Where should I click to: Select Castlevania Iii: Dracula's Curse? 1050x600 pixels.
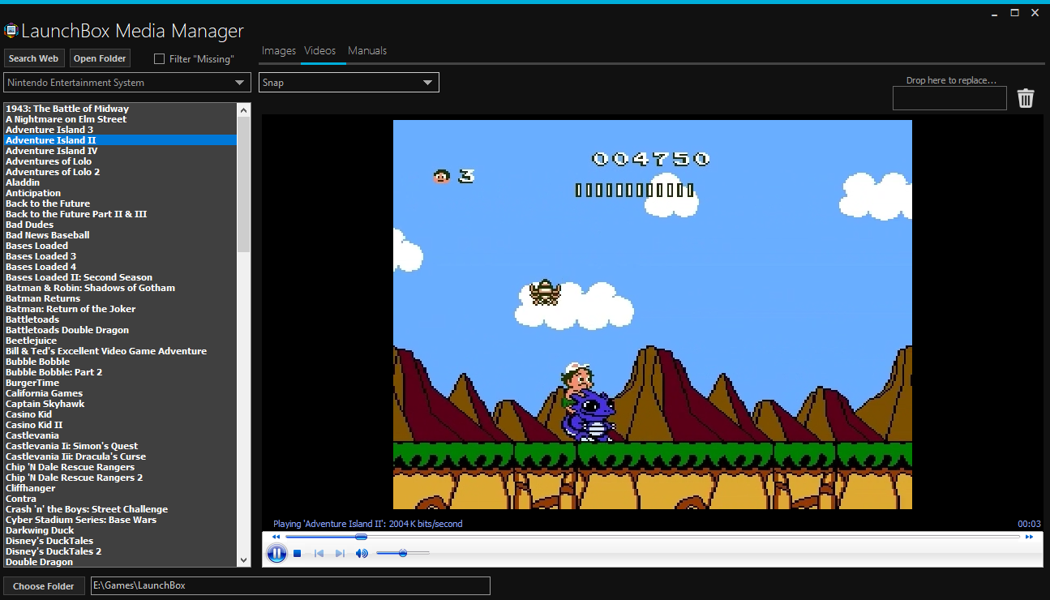coord(75,456)
